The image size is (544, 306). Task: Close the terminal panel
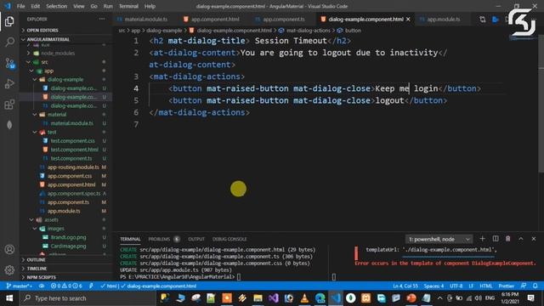point(534,239)
